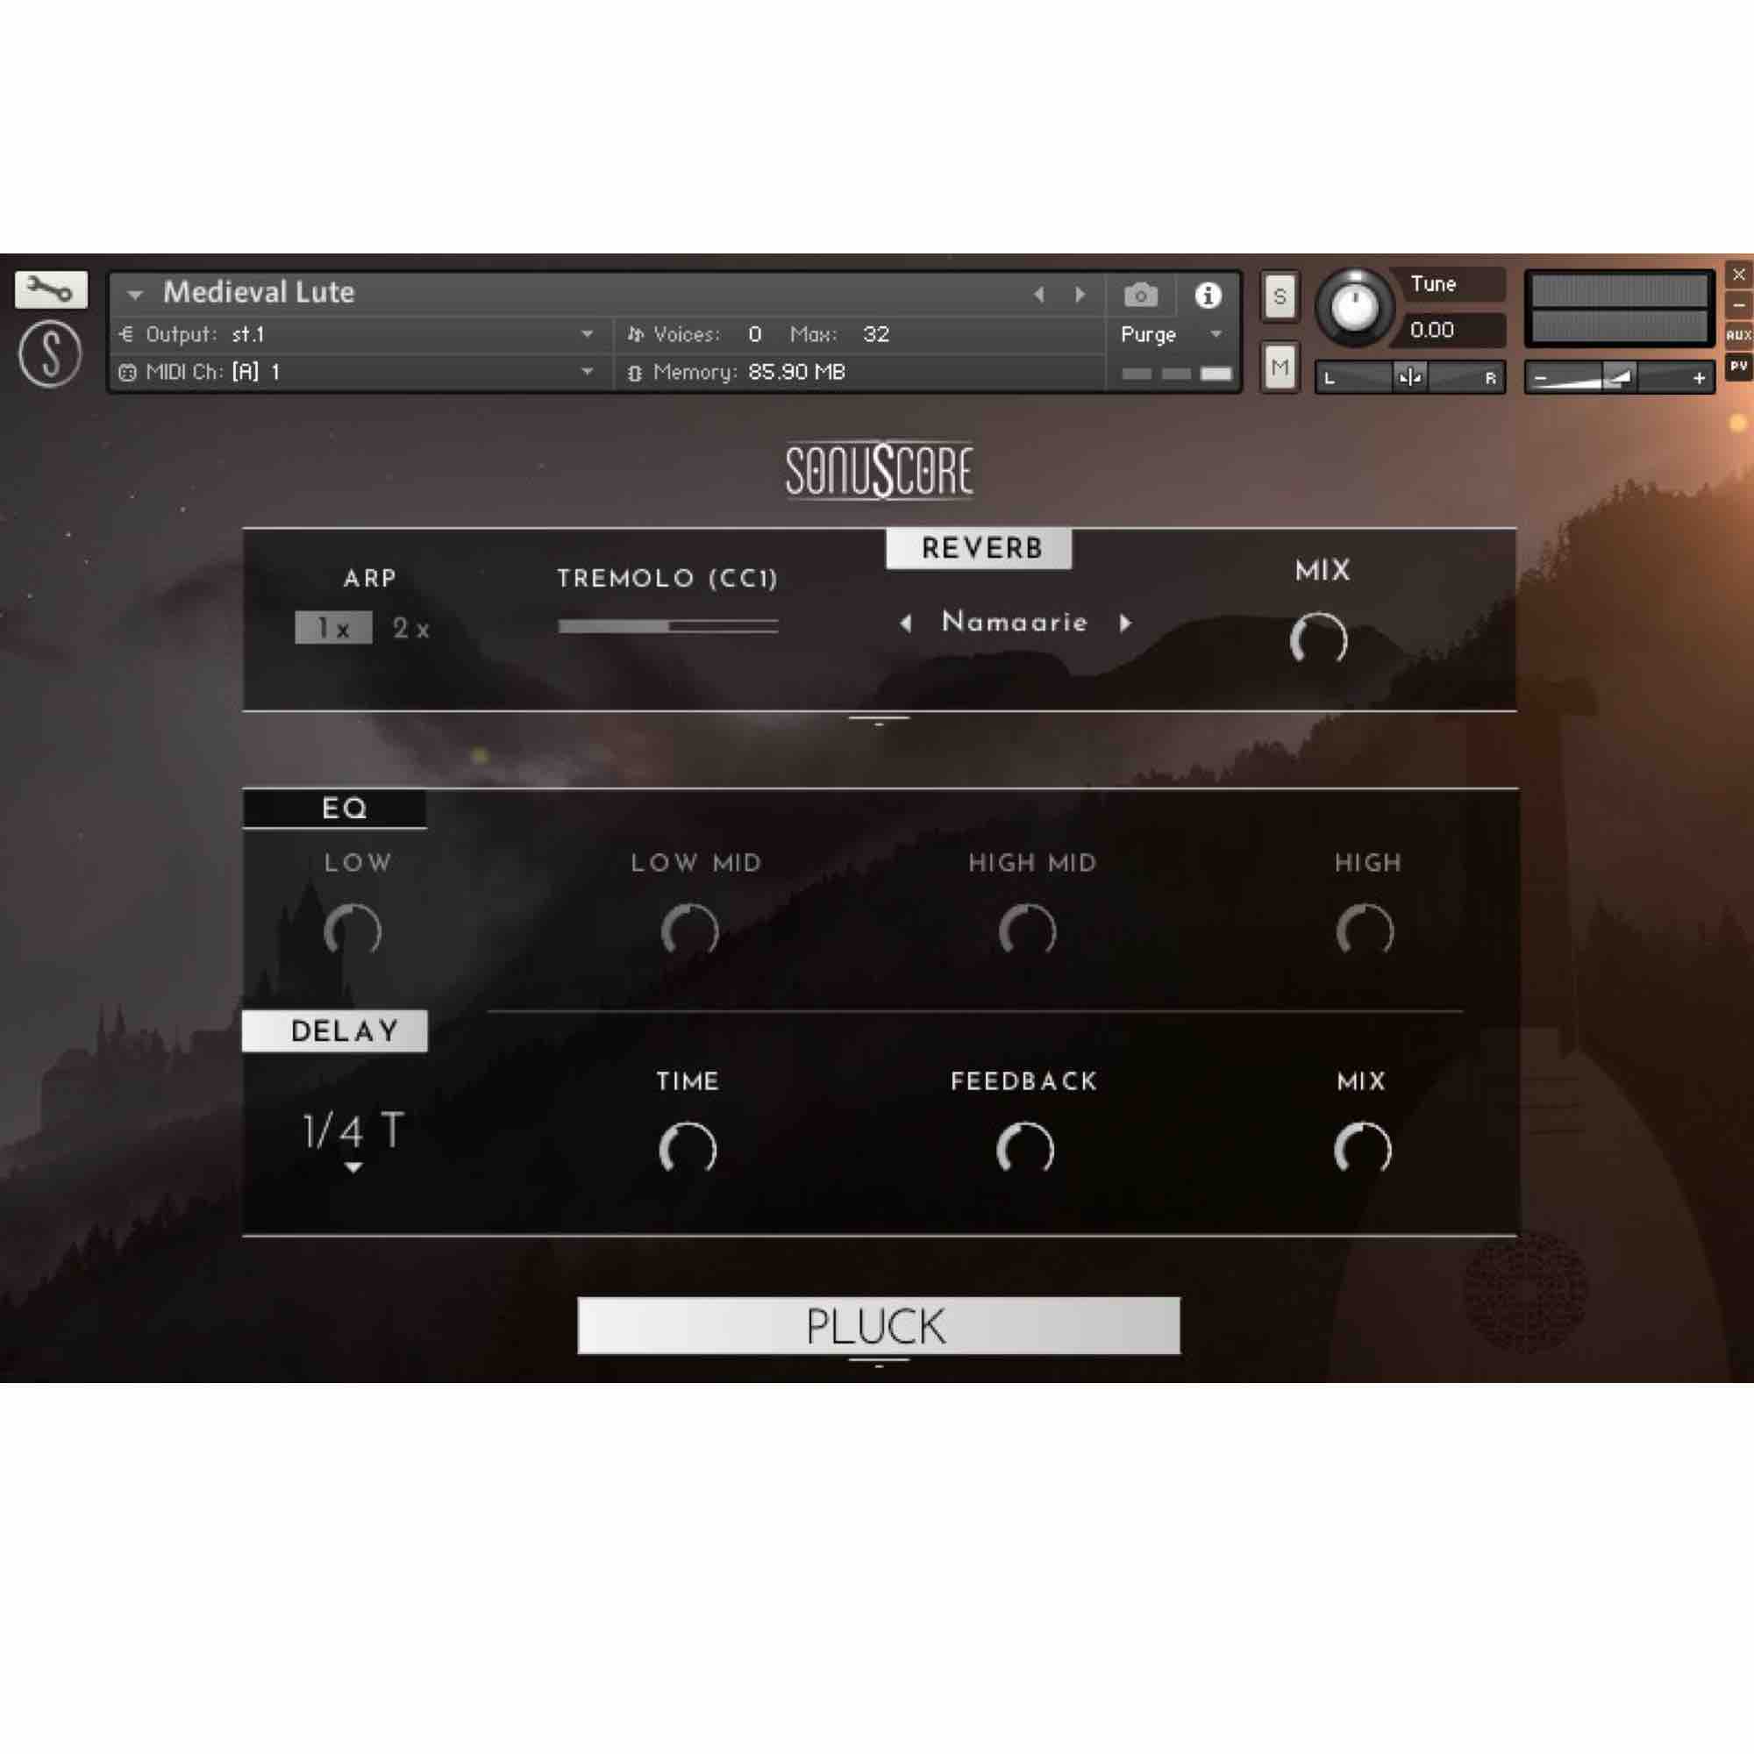Click the reverb MIX knob

coord(1318,639)
